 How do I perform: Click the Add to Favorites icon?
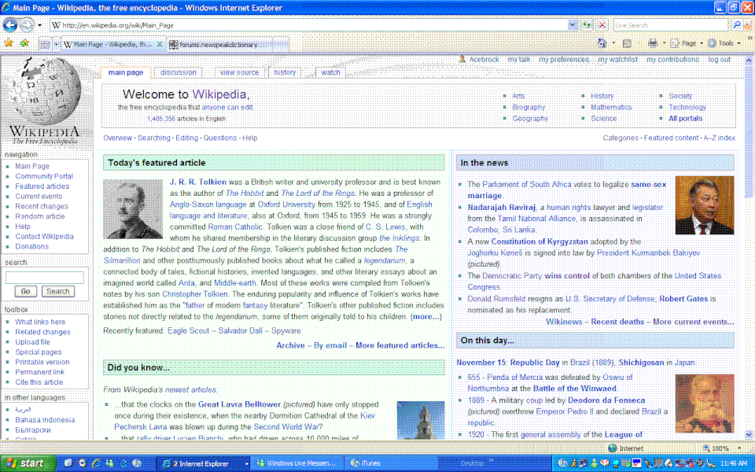pyautogui.click(x=24, y=43)
